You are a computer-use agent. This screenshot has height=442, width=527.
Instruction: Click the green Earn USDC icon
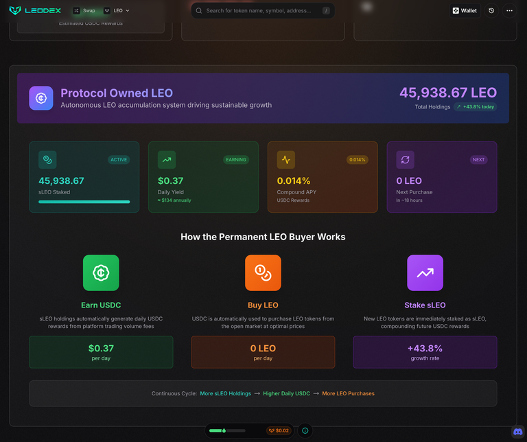coord(101,272)
